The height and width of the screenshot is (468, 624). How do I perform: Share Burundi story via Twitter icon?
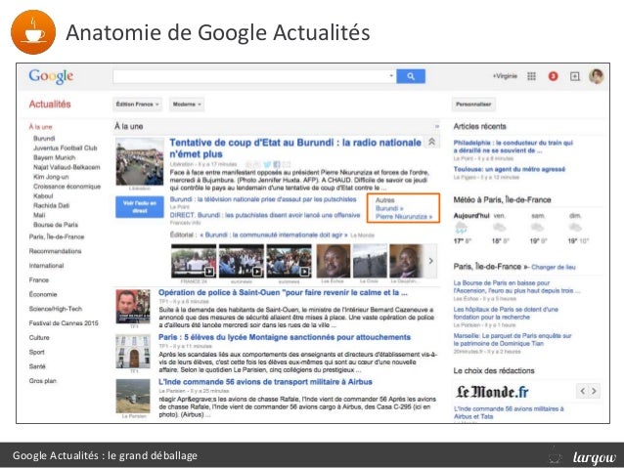pos(267,164)
